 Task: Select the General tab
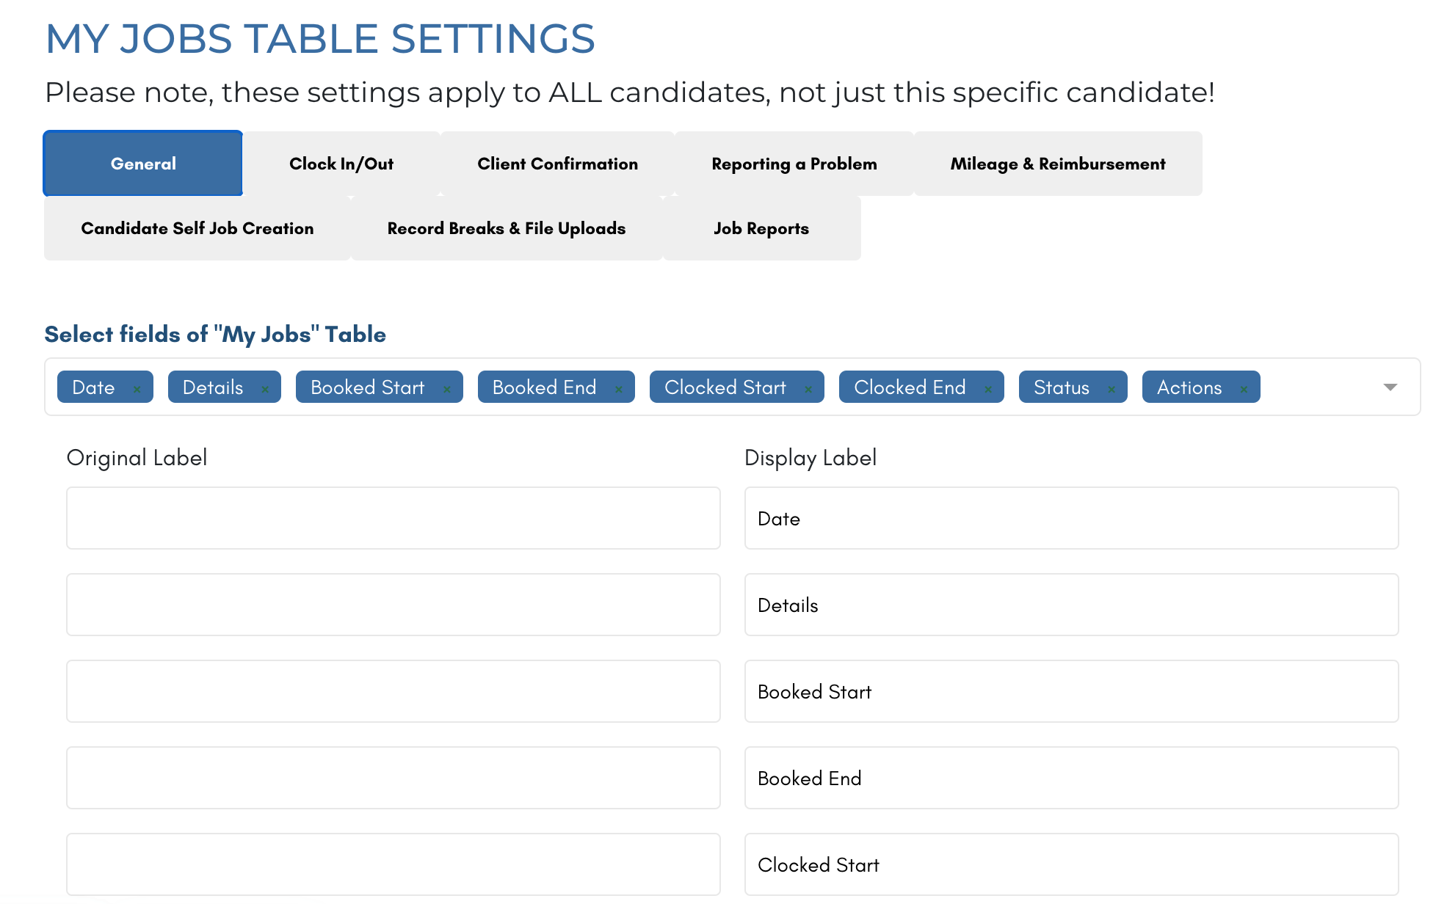(143, 164)
